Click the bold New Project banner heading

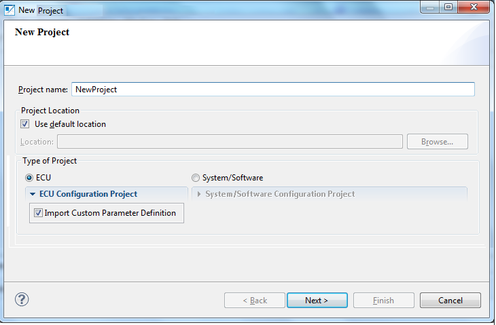click(42, 32)
